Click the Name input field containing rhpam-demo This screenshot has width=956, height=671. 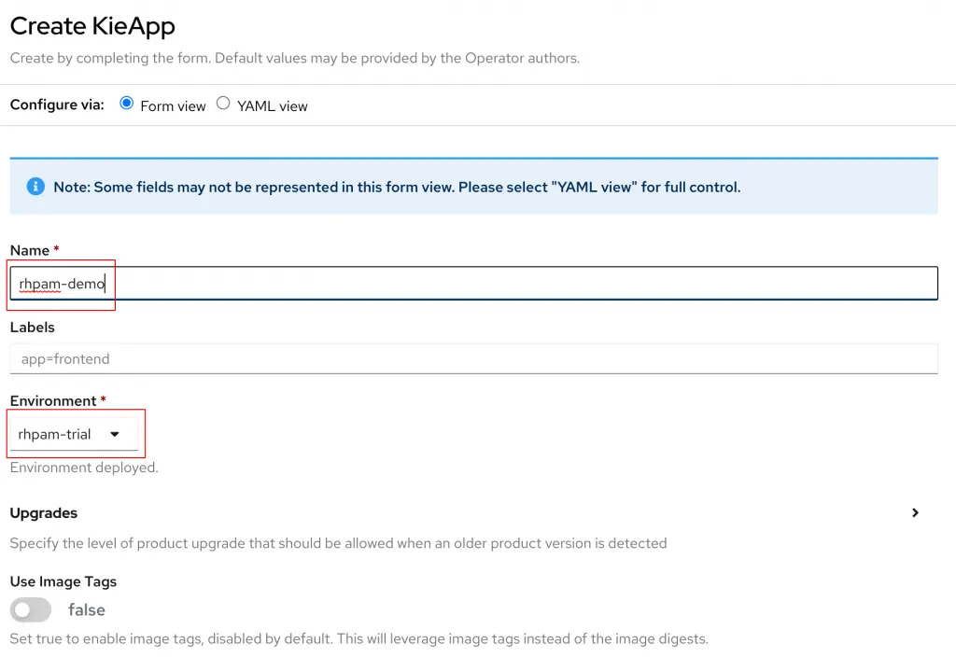473,284
